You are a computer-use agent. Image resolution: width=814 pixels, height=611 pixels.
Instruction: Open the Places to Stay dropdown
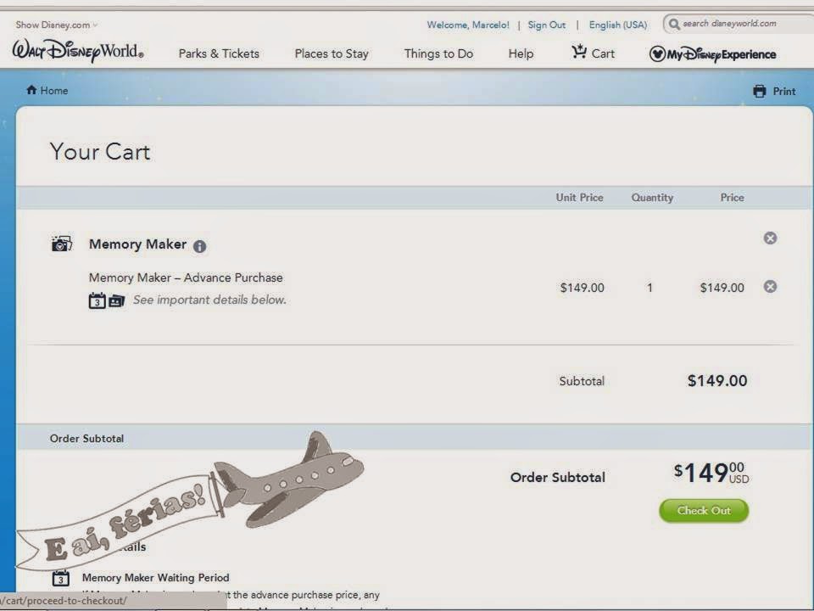[x=331, y=53]
